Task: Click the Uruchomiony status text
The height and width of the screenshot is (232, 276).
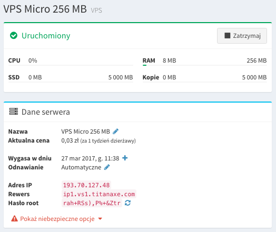Action: coord(46,36)
